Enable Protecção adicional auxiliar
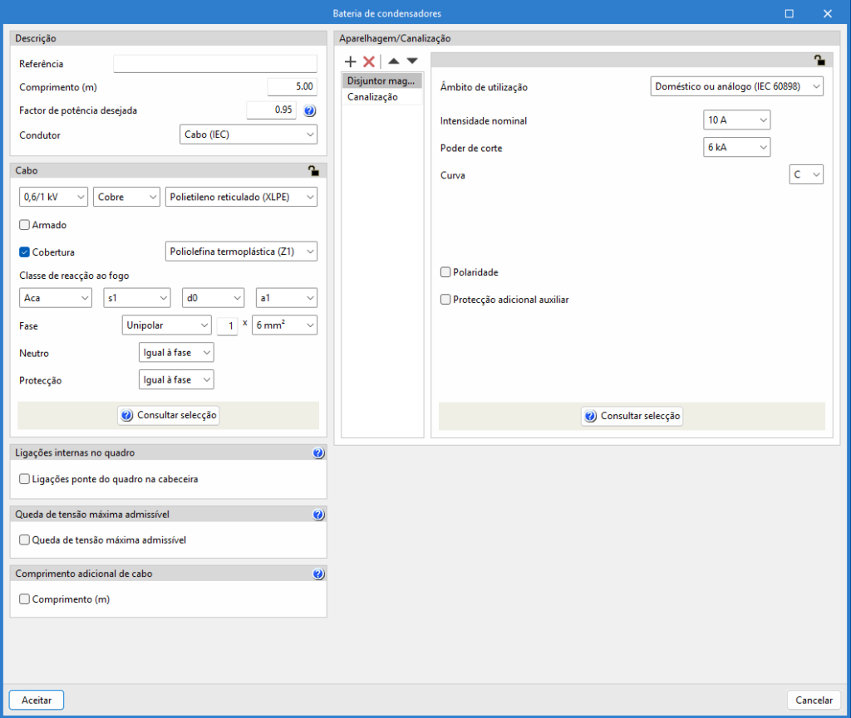 coord(445,299)
